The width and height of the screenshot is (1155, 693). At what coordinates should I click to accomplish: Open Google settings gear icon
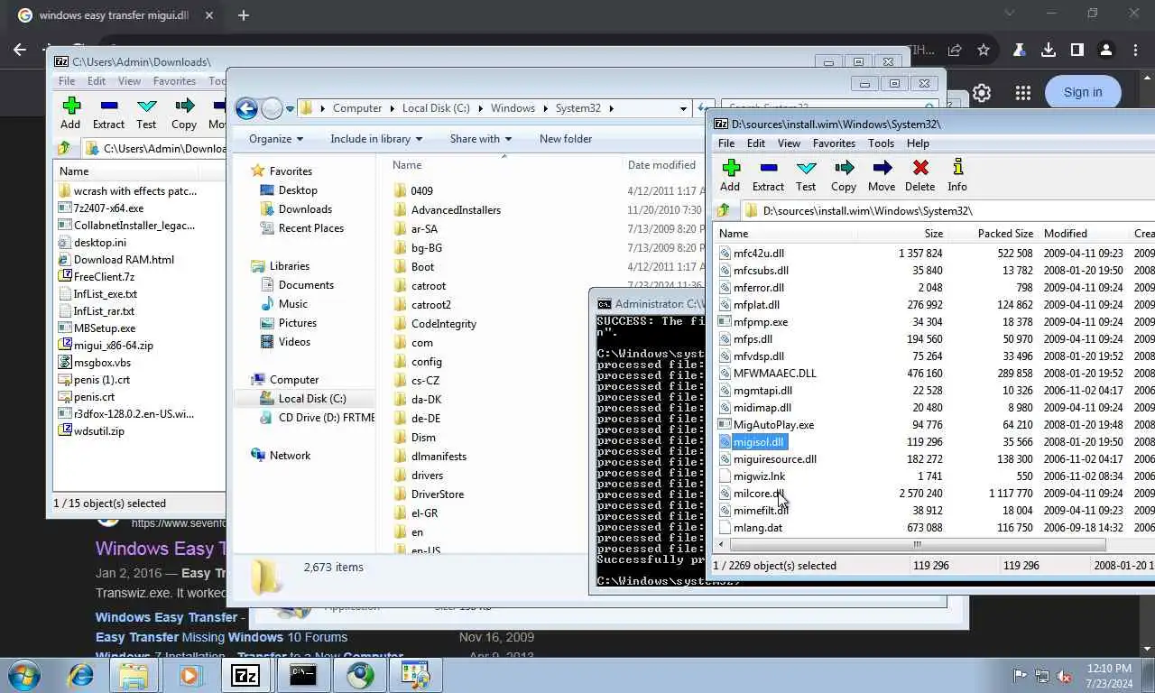[x=982, y=92]
